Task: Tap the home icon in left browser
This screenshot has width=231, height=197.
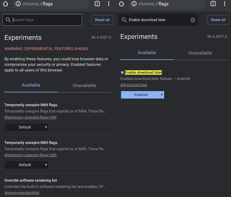Action: click(x=6, y=4)
